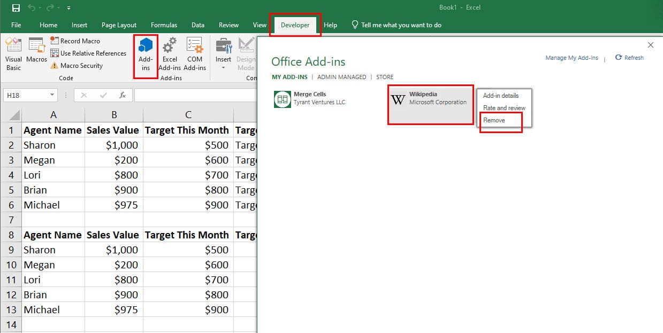The width and height of the screenshot is (663, 333).
Task: Click Remove in the context menu
Action: click(x=494, y=120)
